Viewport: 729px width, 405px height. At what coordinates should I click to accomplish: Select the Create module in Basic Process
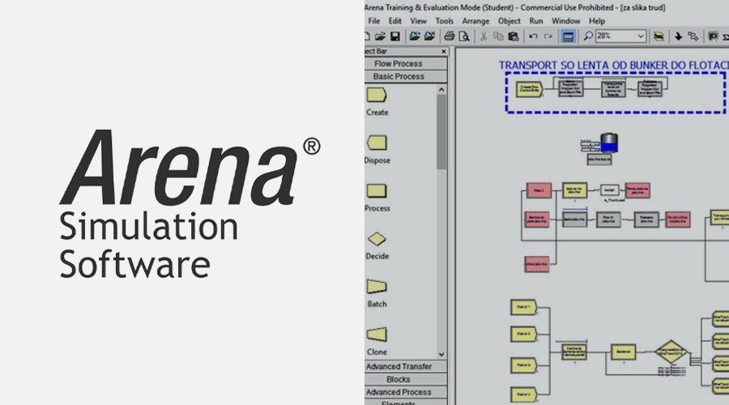pyautogui.click(x=377, y=96)
